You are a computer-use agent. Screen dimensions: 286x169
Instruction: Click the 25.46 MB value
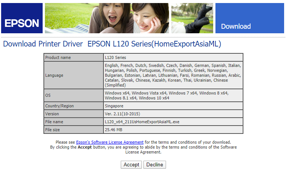click(x=114, y=130)
